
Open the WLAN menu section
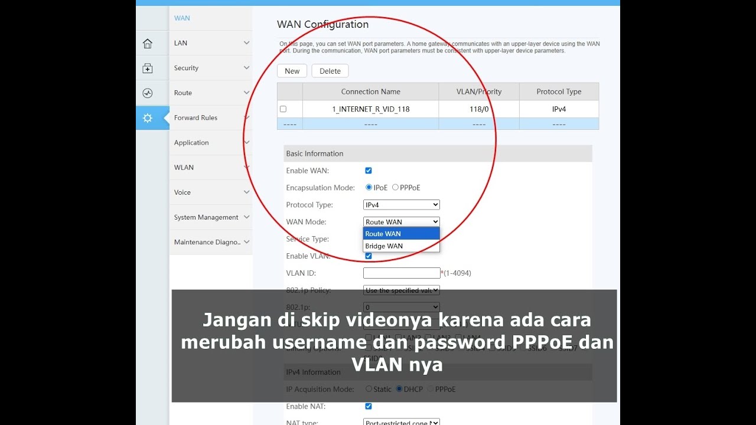211,167
